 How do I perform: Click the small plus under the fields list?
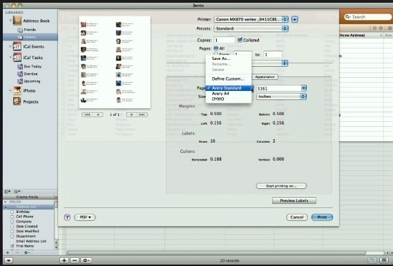pyautogui.click(x=8, y=252)
